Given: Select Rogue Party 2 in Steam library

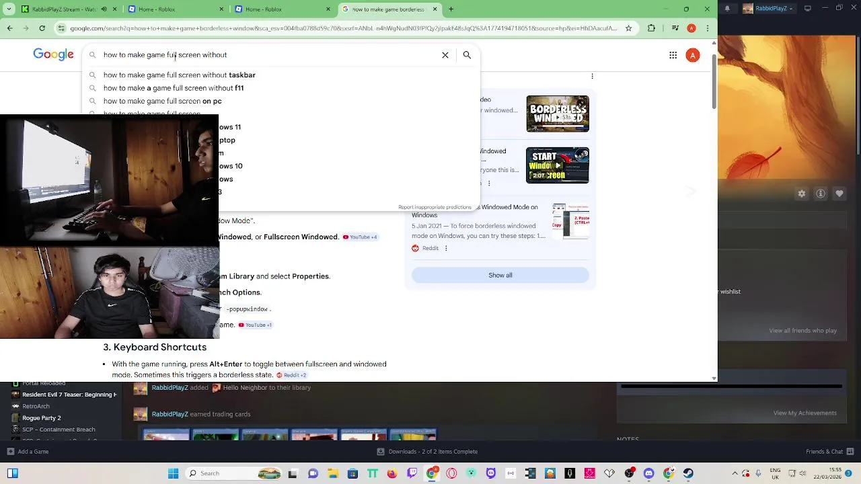Looking at the screenshot, I should click(42, 418).
